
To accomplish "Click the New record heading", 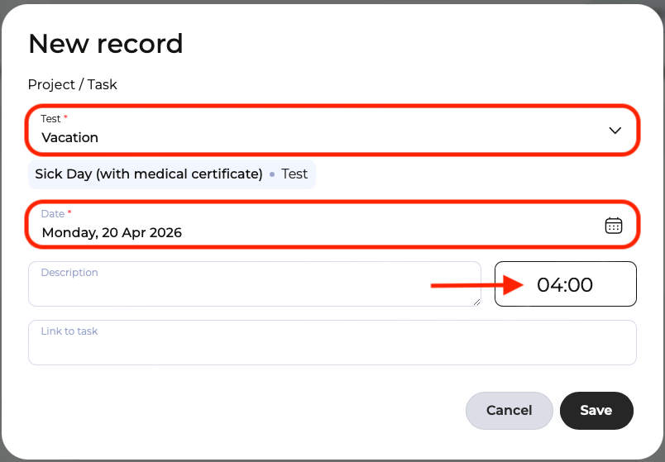I will pos(106,44).
